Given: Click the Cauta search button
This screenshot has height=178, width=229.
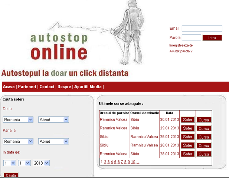Looking at the screenshot, I should coord(11,175).
